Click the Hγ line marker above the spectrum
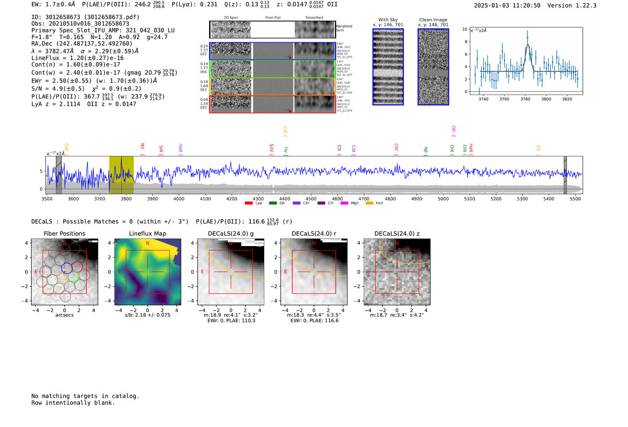This screenshot has width=628, height=427. 286,151
